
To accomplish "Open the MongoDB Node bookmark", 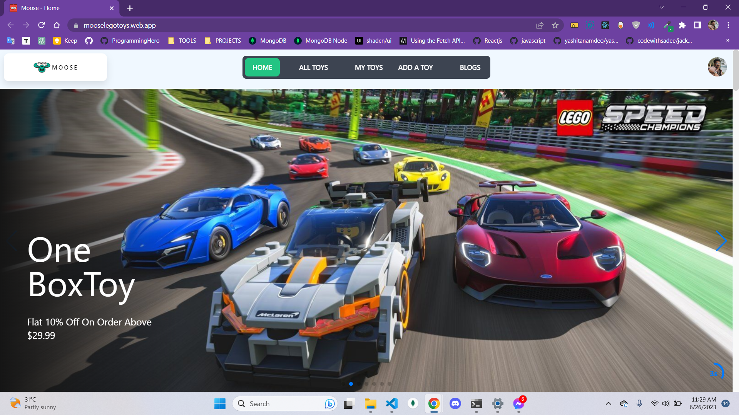I will [x=321, y=40].
